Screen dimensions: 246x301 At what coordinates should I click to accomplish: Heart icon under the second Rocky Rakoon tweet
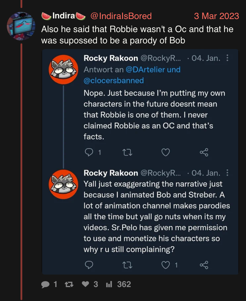click(165, 265)
